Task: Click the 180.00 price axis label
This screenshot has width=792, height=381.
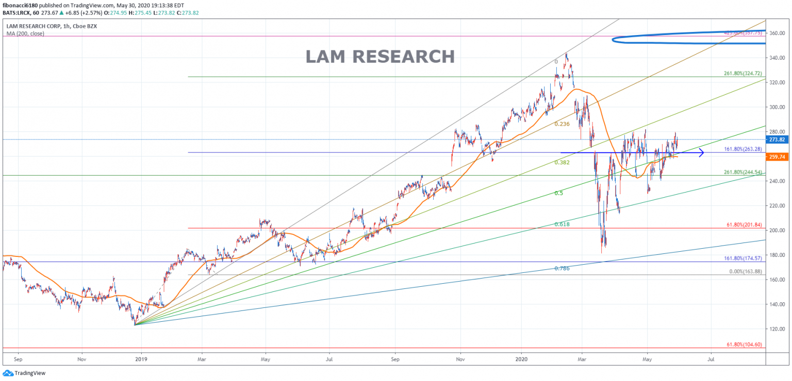Action: coord(778,255)
